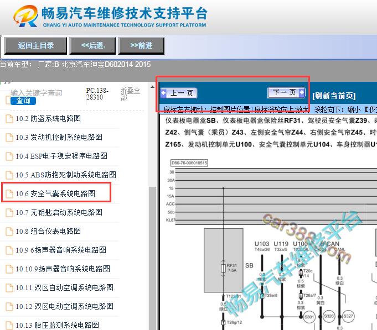Click the document icon beside 10.5 ABS防抱死制动系统电路图
The width and height of the screenshot is (377, 330).
tap(9, 175)
